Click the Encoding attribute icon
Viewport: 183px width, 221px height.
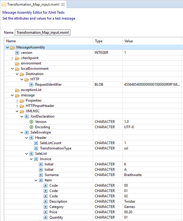tap(31, 127)
